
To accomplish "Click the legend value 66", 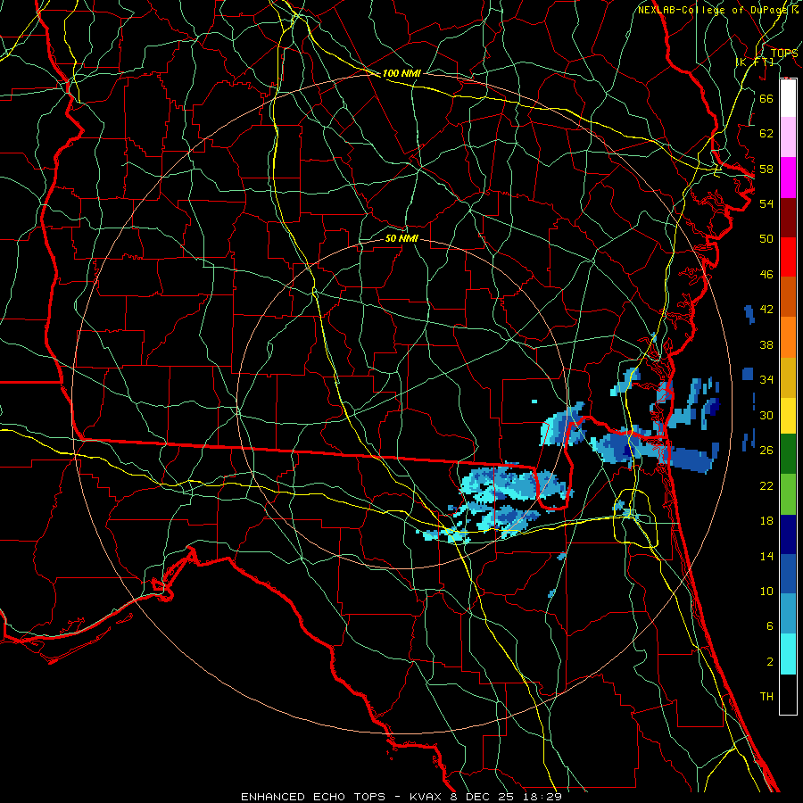I will coord(766,98).
